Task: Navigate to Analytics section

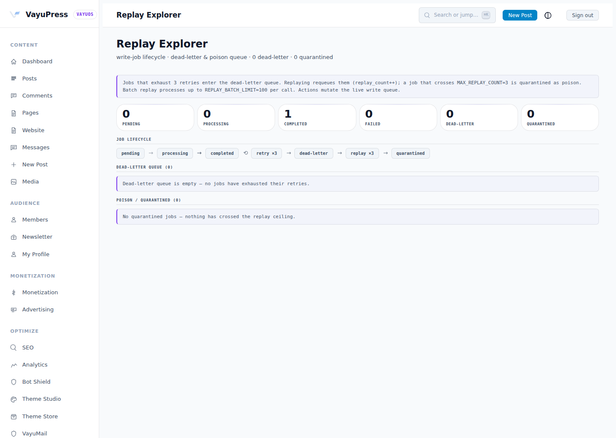Action: [x=49, y=365]
